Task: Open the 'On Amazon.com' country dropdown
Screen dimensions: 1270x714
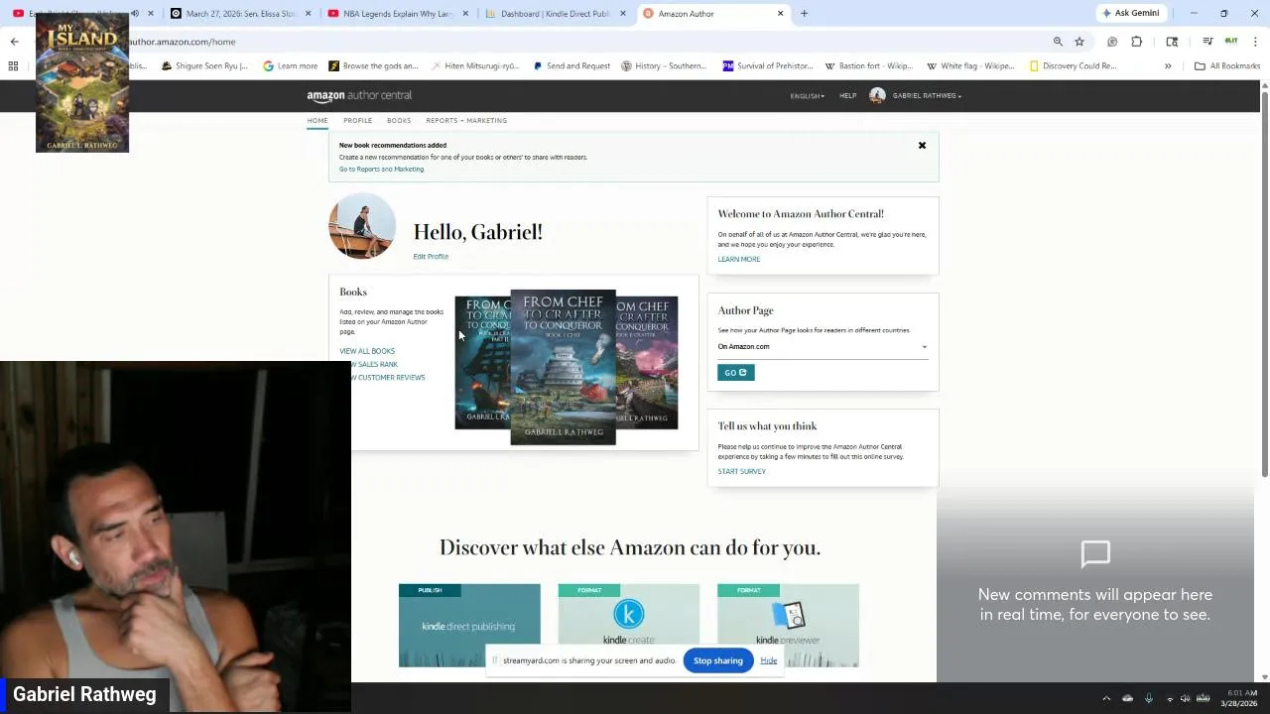Action: [823, 347]
